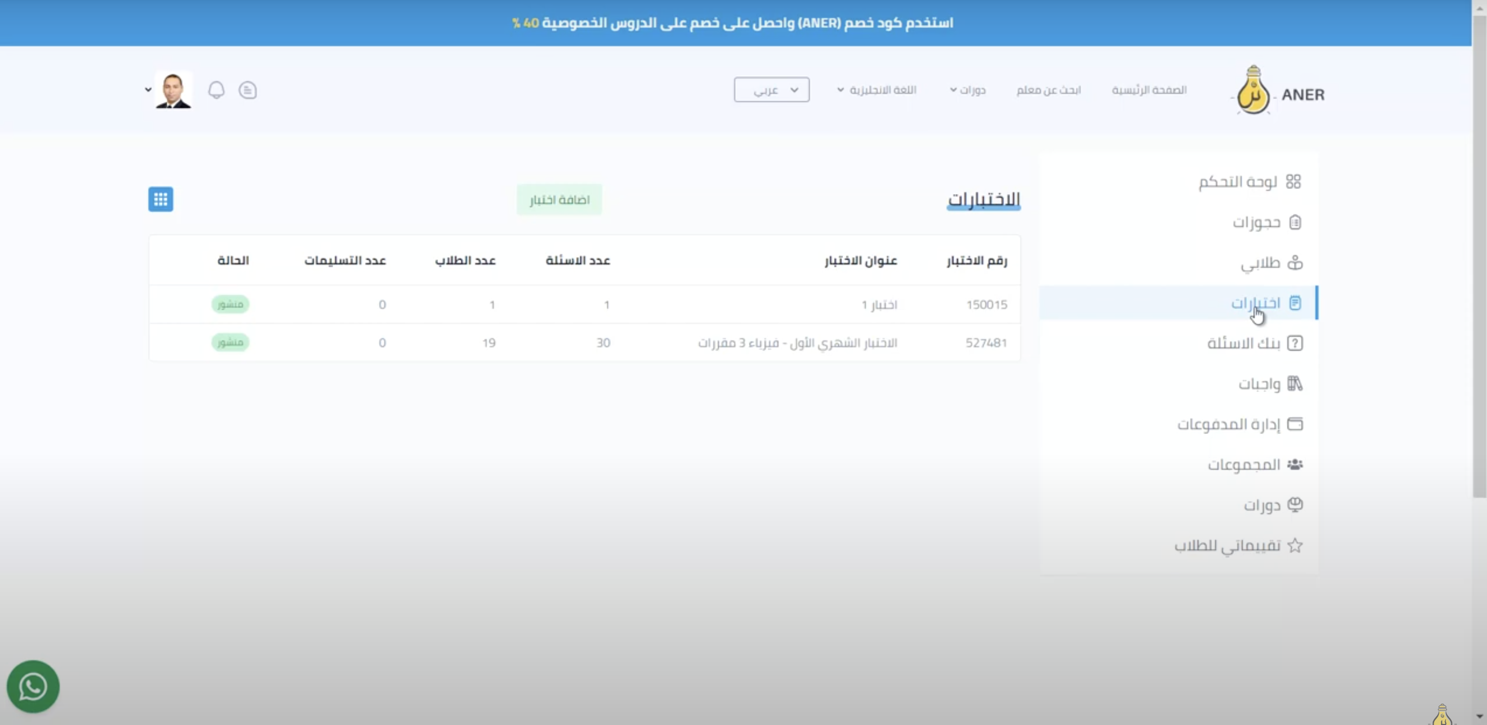Expand the profile menu arrow

[x=148, y=90]
